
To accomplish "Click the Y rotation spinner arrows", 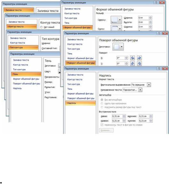I will pyautogui.click(x=126, y=64).
